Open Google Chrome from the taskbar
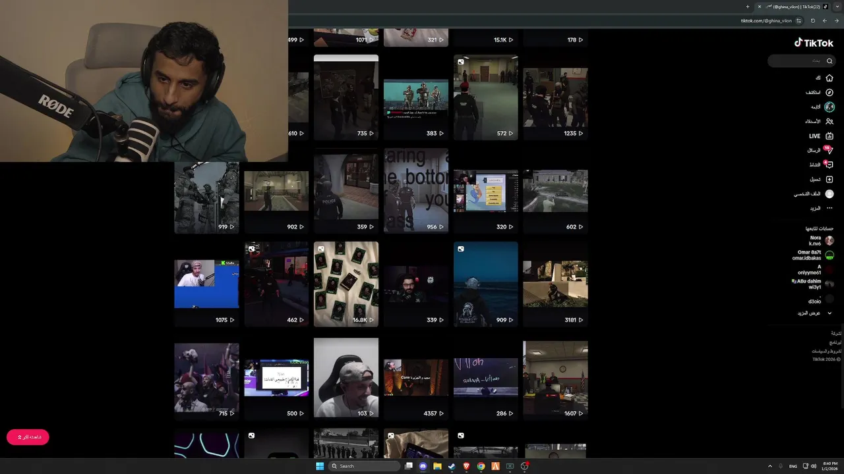Screen dimensions: 844x474 tap(481, 466)
